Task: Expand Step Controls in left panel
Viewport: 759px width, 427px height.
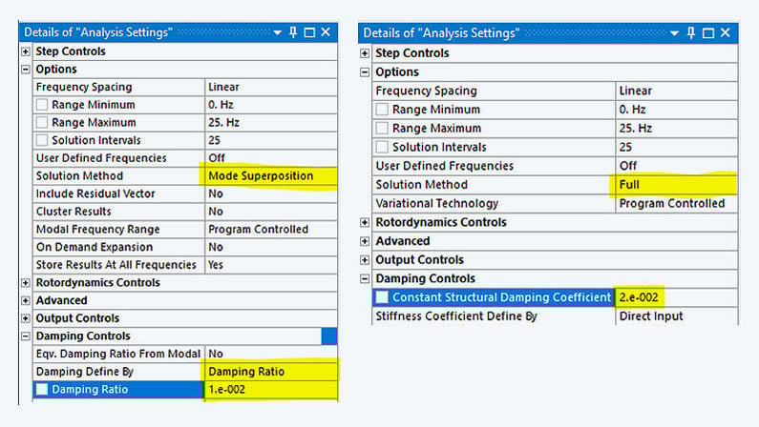Action: click(26, 51)
